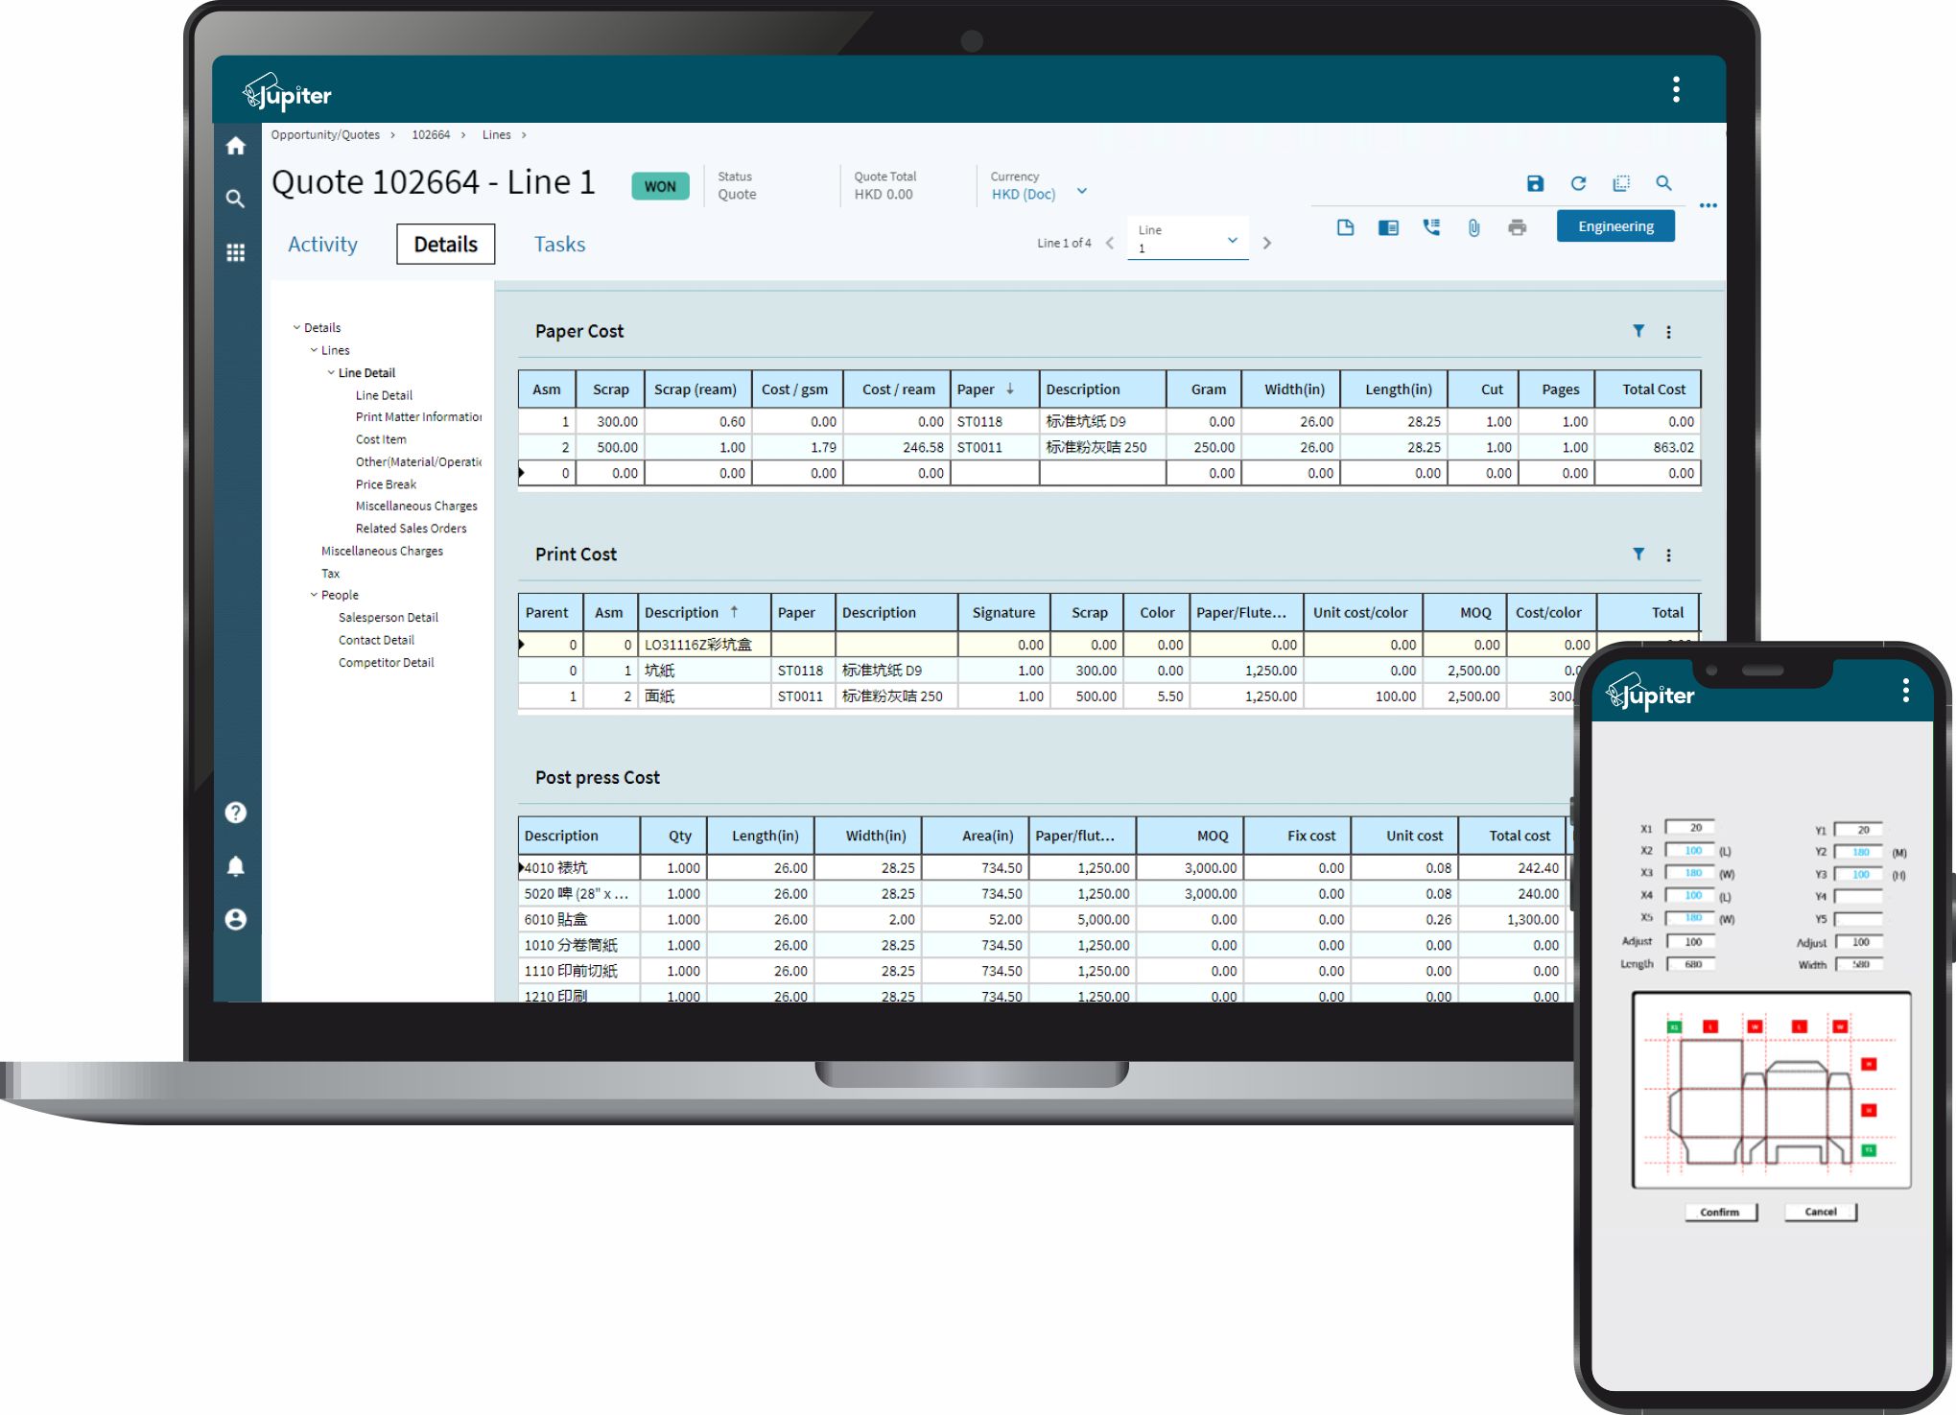Open the Help question mark icon
The height and width of the screenshot is (1415, 1956).
(x=235, y=812)
